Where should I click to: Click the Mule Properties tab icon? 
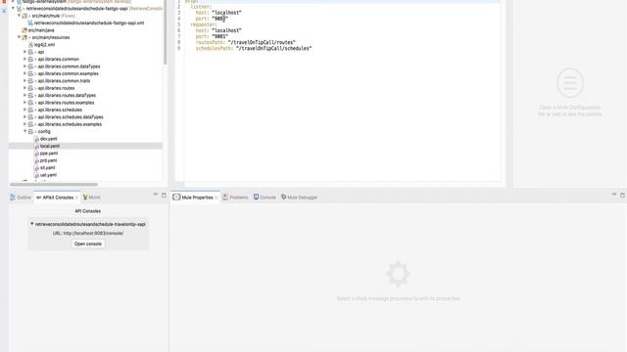(176, 198)
